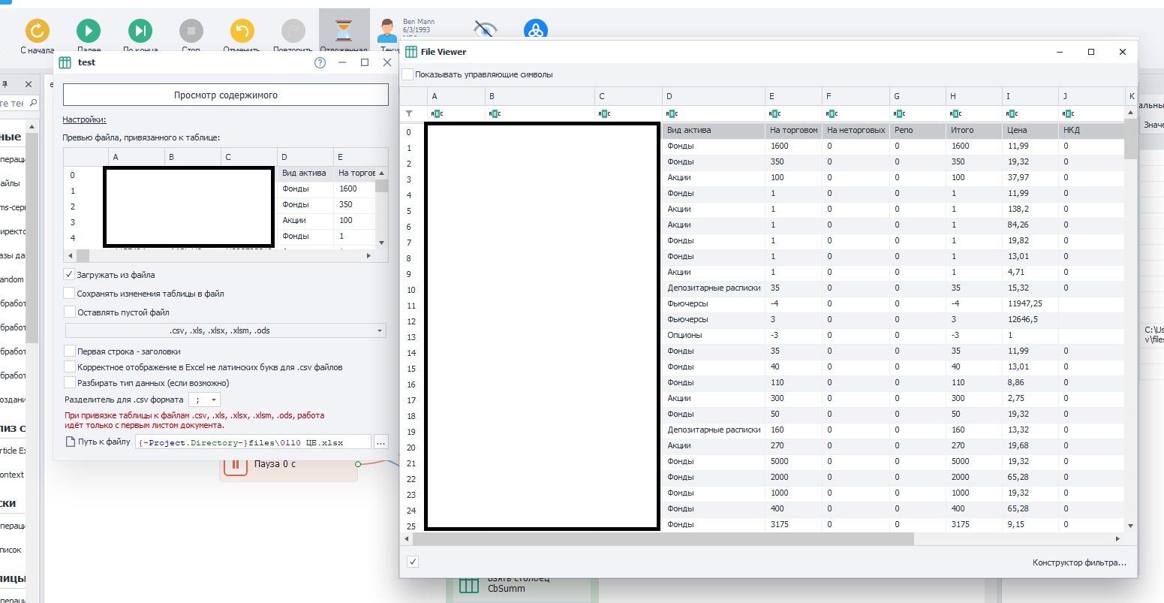Open the Ben Mann profile avatar
Image resolution: width=1164 pixels, height=603 pixels.
388,32
